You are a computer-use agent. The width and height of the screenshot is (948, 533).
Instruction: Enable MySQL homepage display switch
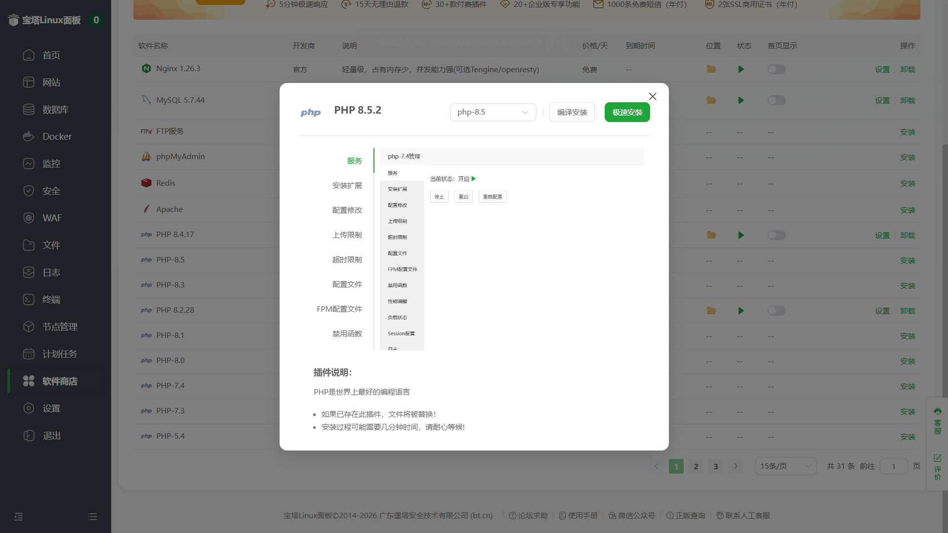[x=776, y=100]
